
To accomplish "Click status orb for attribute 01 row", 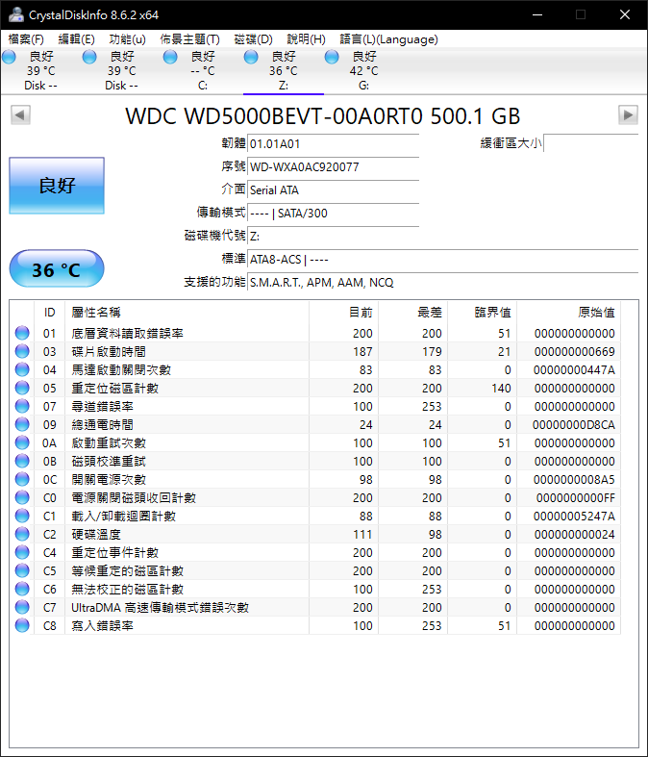I will click(x=22, y=333).
